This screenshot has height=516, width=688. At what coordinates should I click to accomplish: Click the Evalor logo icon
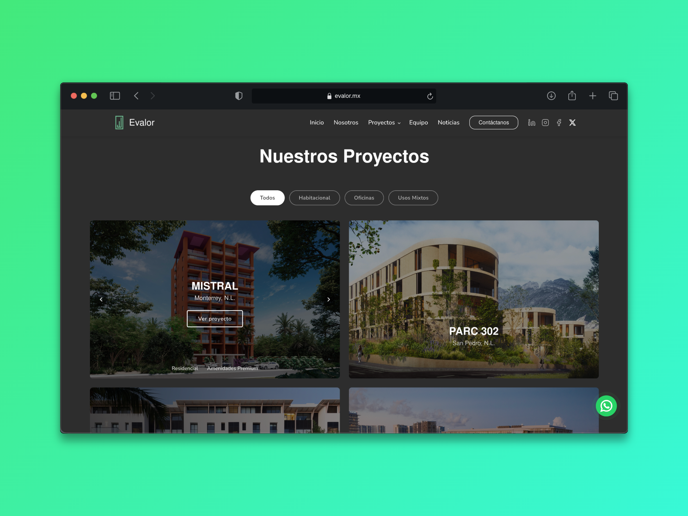pos(119,122)
